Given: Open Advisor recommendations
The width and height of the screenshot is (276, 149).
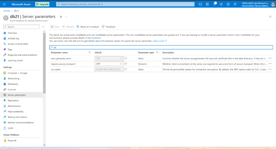Looking at the screenshot, I should click(20, 122).
